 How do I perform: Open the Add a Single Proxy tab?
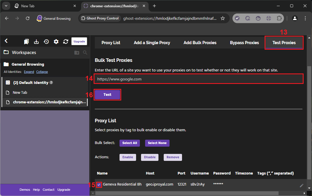tap(152, 43)
